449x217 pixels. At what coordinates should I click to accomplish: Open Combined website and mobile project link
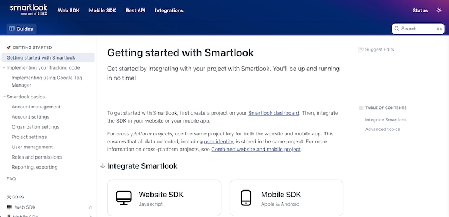(256, 150)
